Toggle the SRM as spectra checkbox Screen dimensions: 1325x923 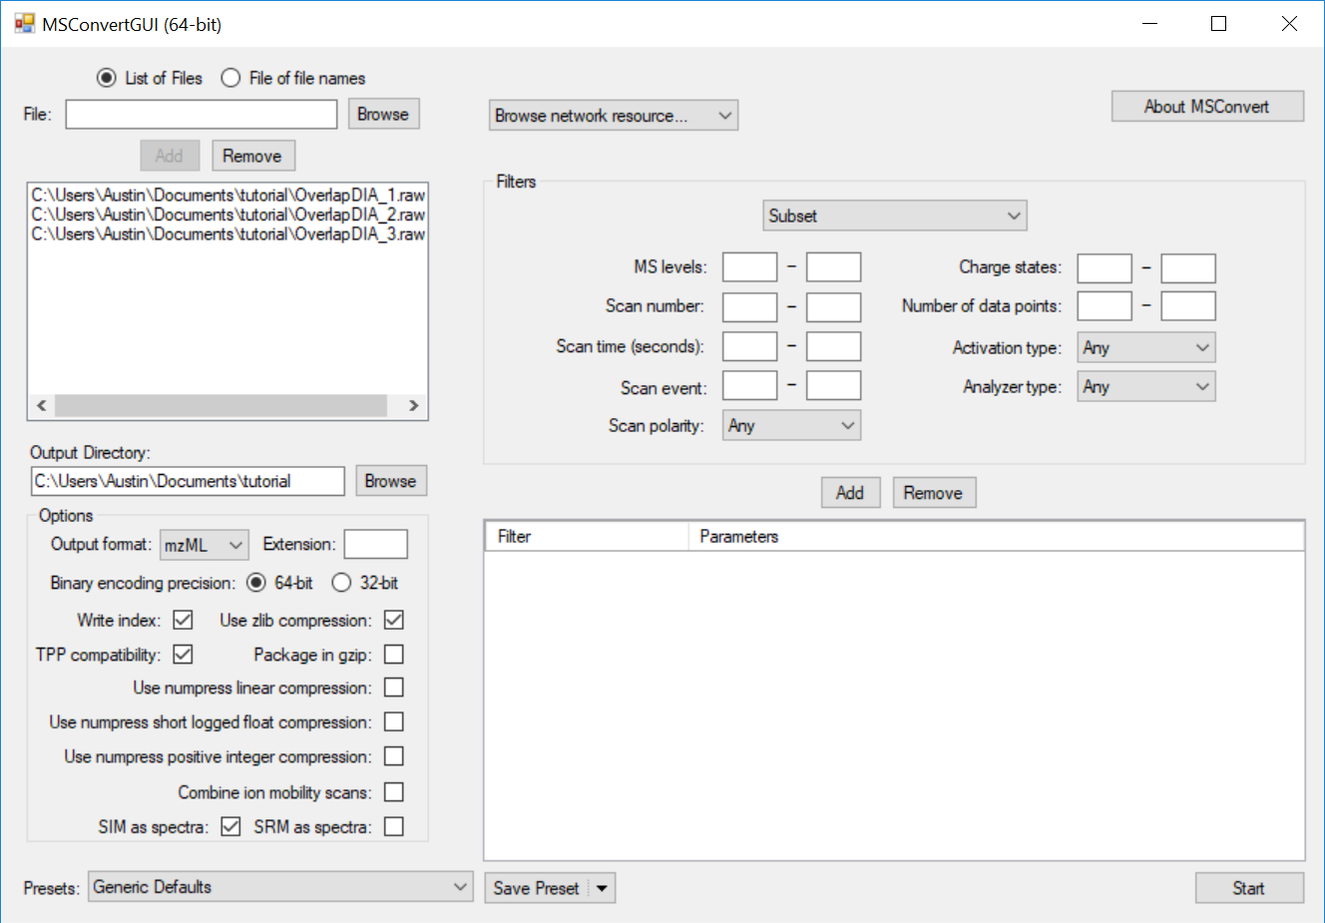(394, 826)
